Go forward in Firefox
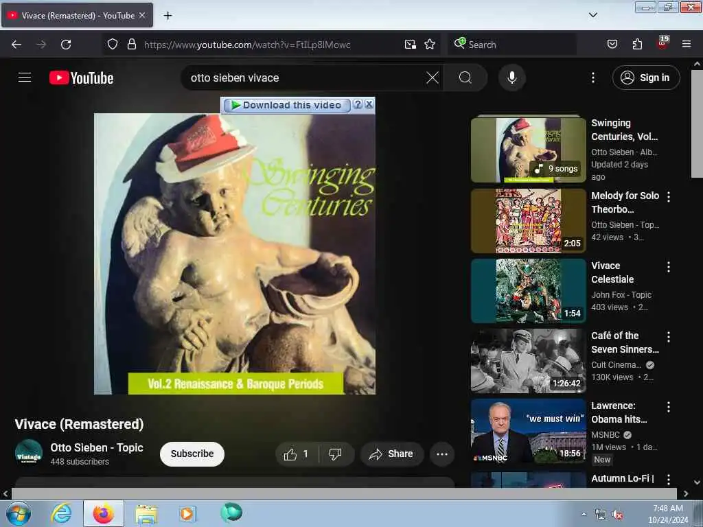The image size is (703, 527). (x=41, y=45)
